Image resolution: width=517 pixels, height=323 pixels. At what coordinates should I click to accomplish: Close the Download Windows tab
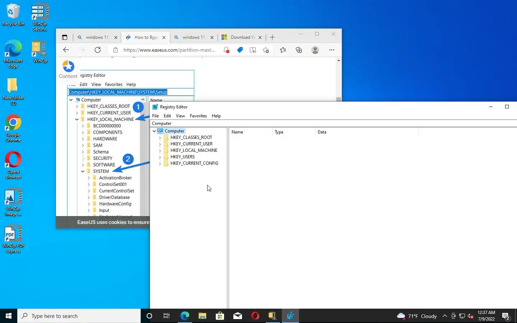point(260,37)
